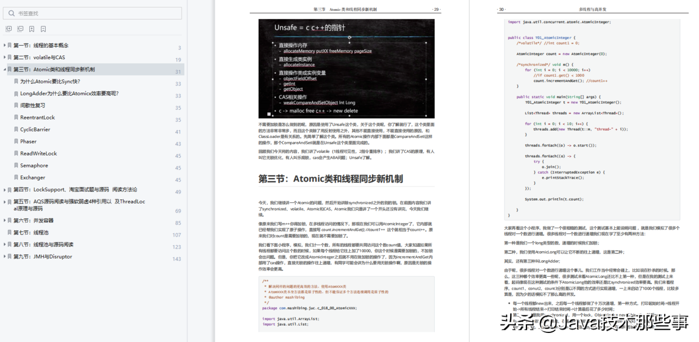Screen dimensions: 699x342
Task: Click heading 第三节:Atomic类和线程同步新机制 on page 29
Action: [331, 179]
